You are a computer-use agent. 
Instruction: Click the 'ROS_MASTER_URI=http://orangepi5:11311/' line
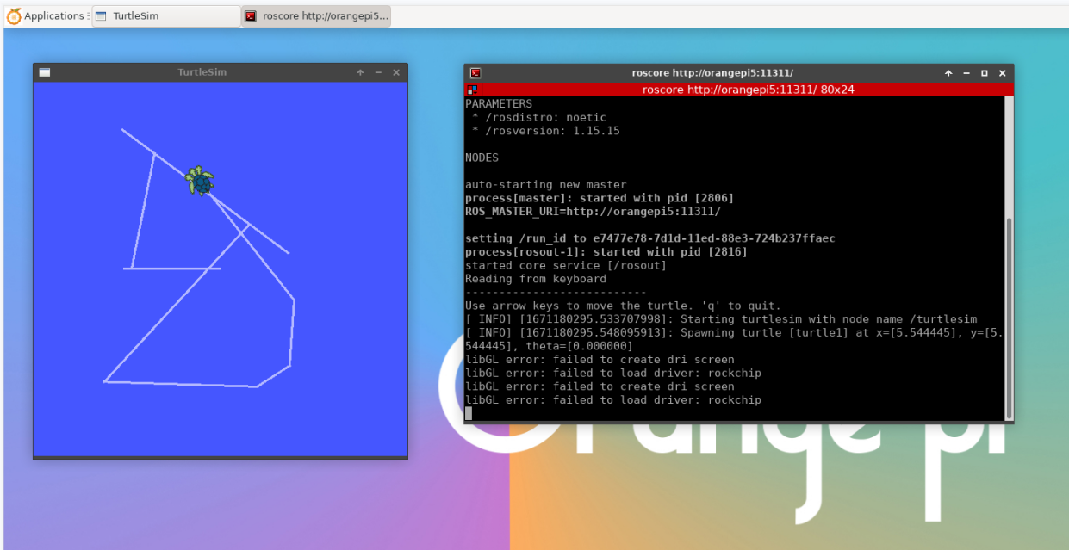(x=593, y=211)
